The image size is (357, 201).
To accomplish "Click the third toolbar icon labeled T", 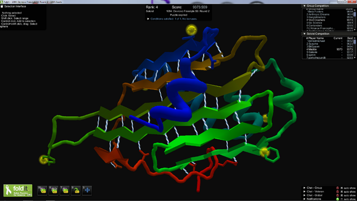I will [x=65, y=190].
